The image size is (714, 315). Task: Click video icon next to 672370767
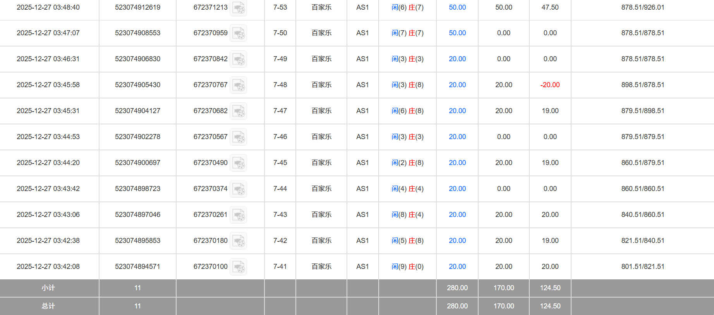[238, 85]
